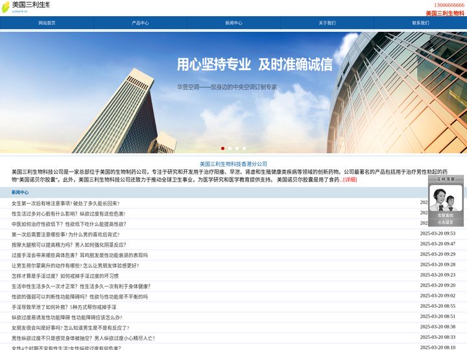Viewport: 467px width, 350px height.
Task: Open article 按摩大腿根可以提高精力吗
Action: [69, 245]
